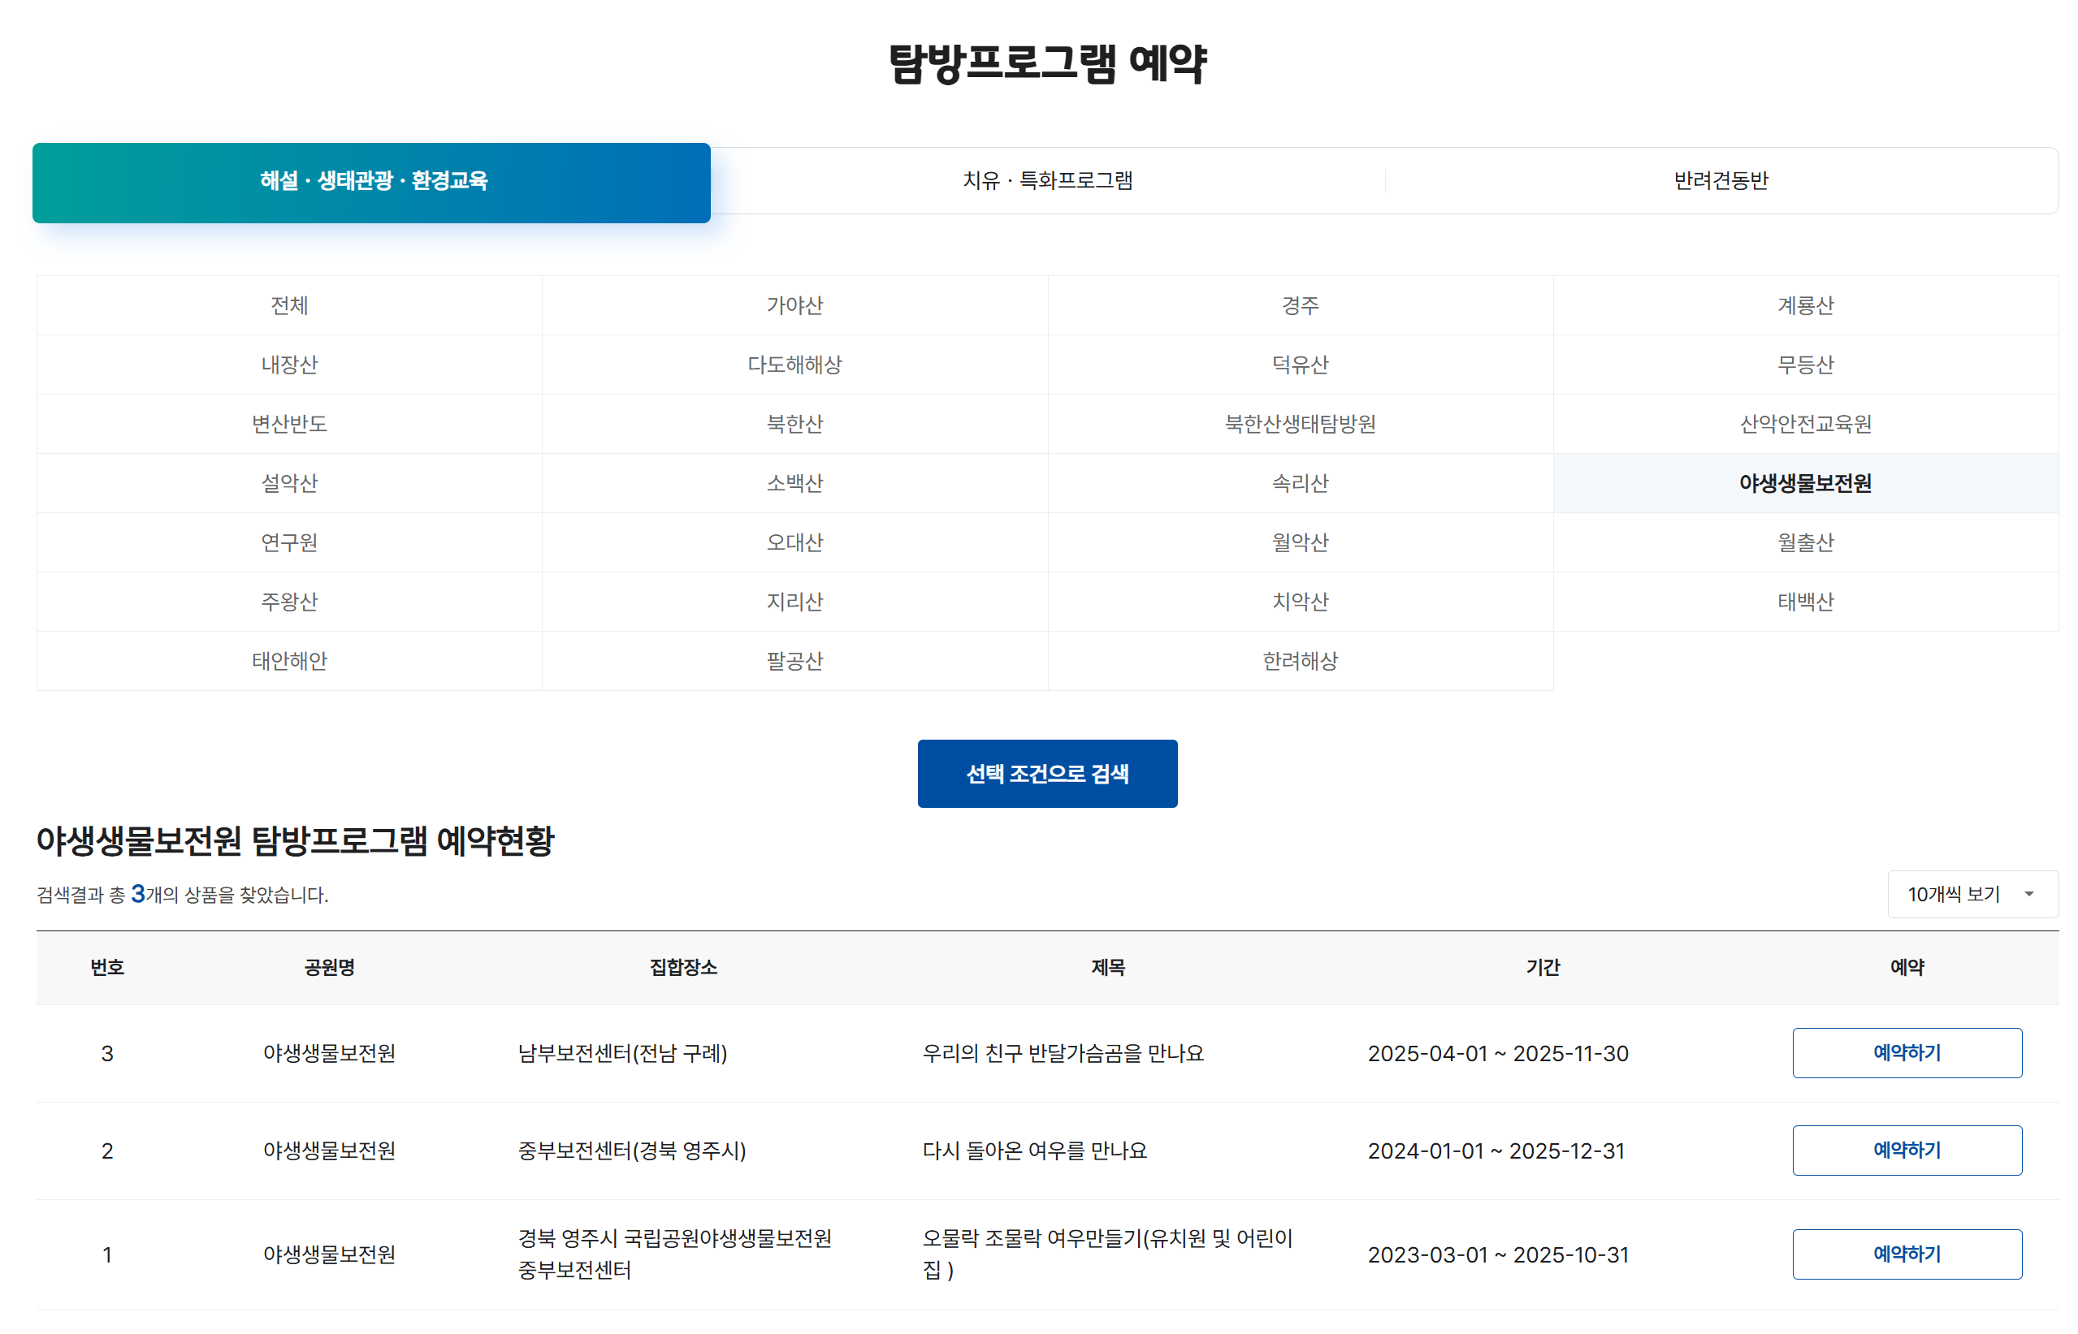Select 속리산 park filter
Viewport: 2078px width, 1334px height.
[1300, 482]
